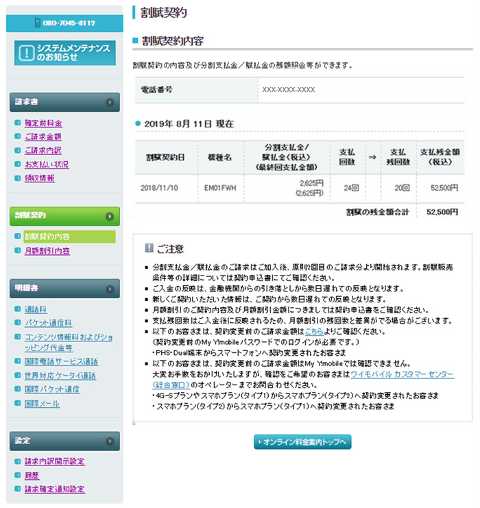Click the arrow icon on 請求書 header
This screenshot has width=480, height=508.
coord(109,102)
